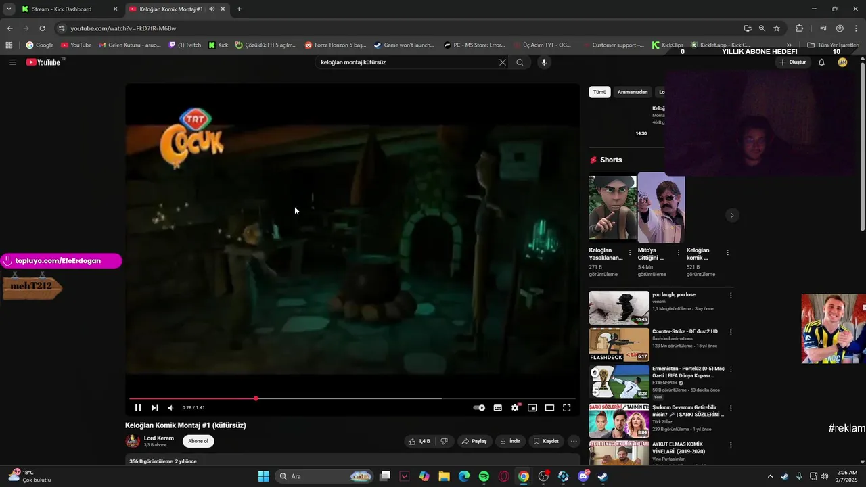866x487 pixels.
Task: Enter fullscreen video mode
Action: coord(567,408)
